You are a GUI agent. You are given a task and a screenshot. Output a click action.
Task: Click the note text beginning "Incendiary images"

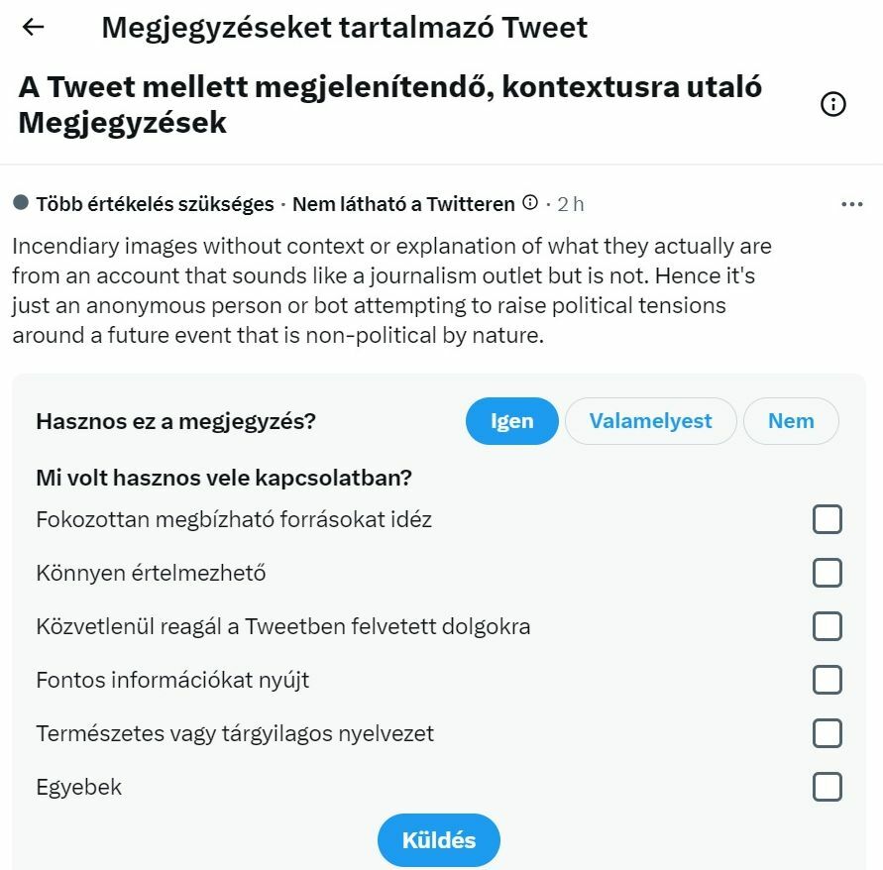[391, 290]
